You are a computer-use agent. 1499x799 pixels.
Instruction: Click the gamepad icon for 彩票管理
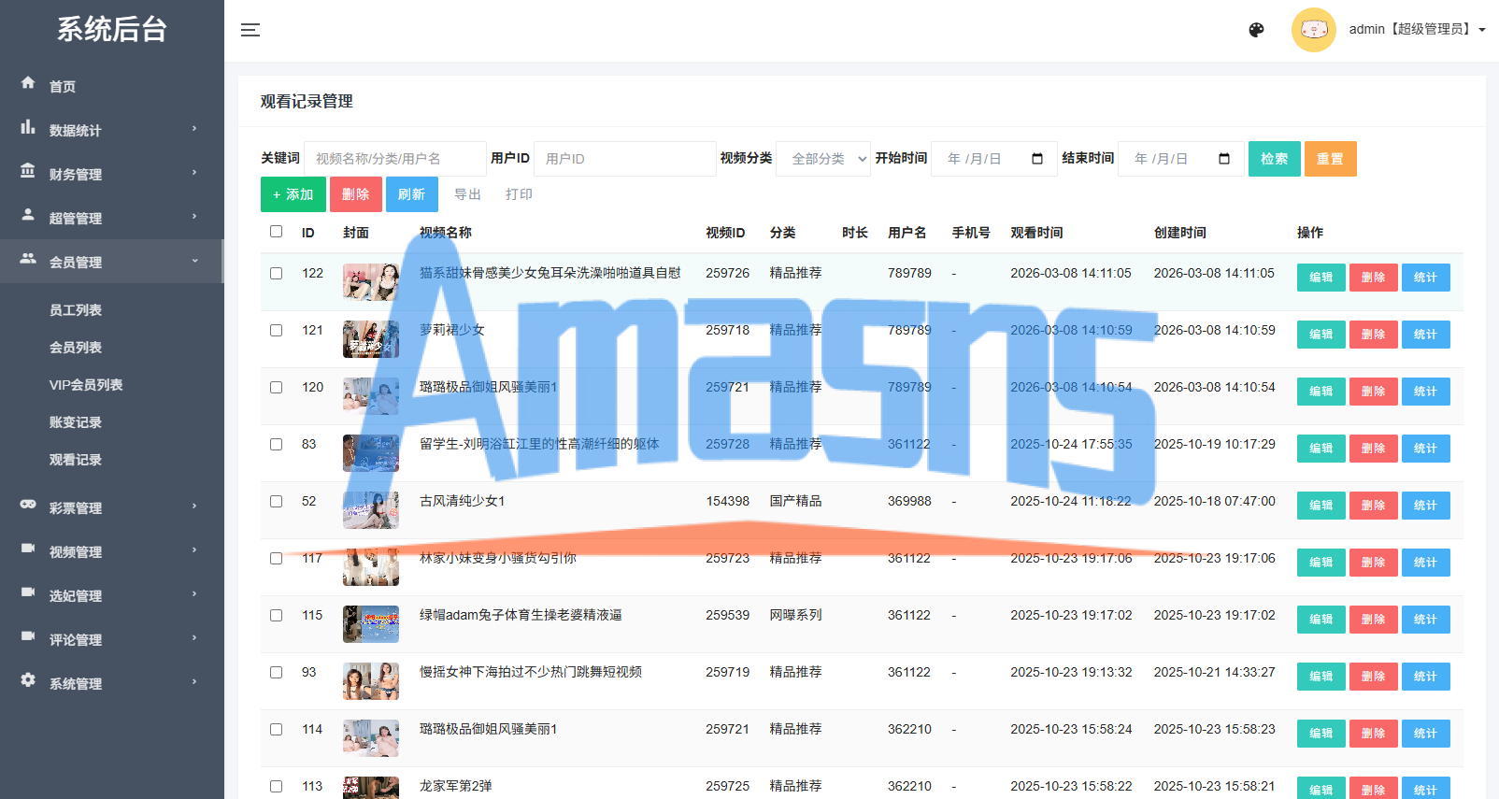click(x=28, y=505)
